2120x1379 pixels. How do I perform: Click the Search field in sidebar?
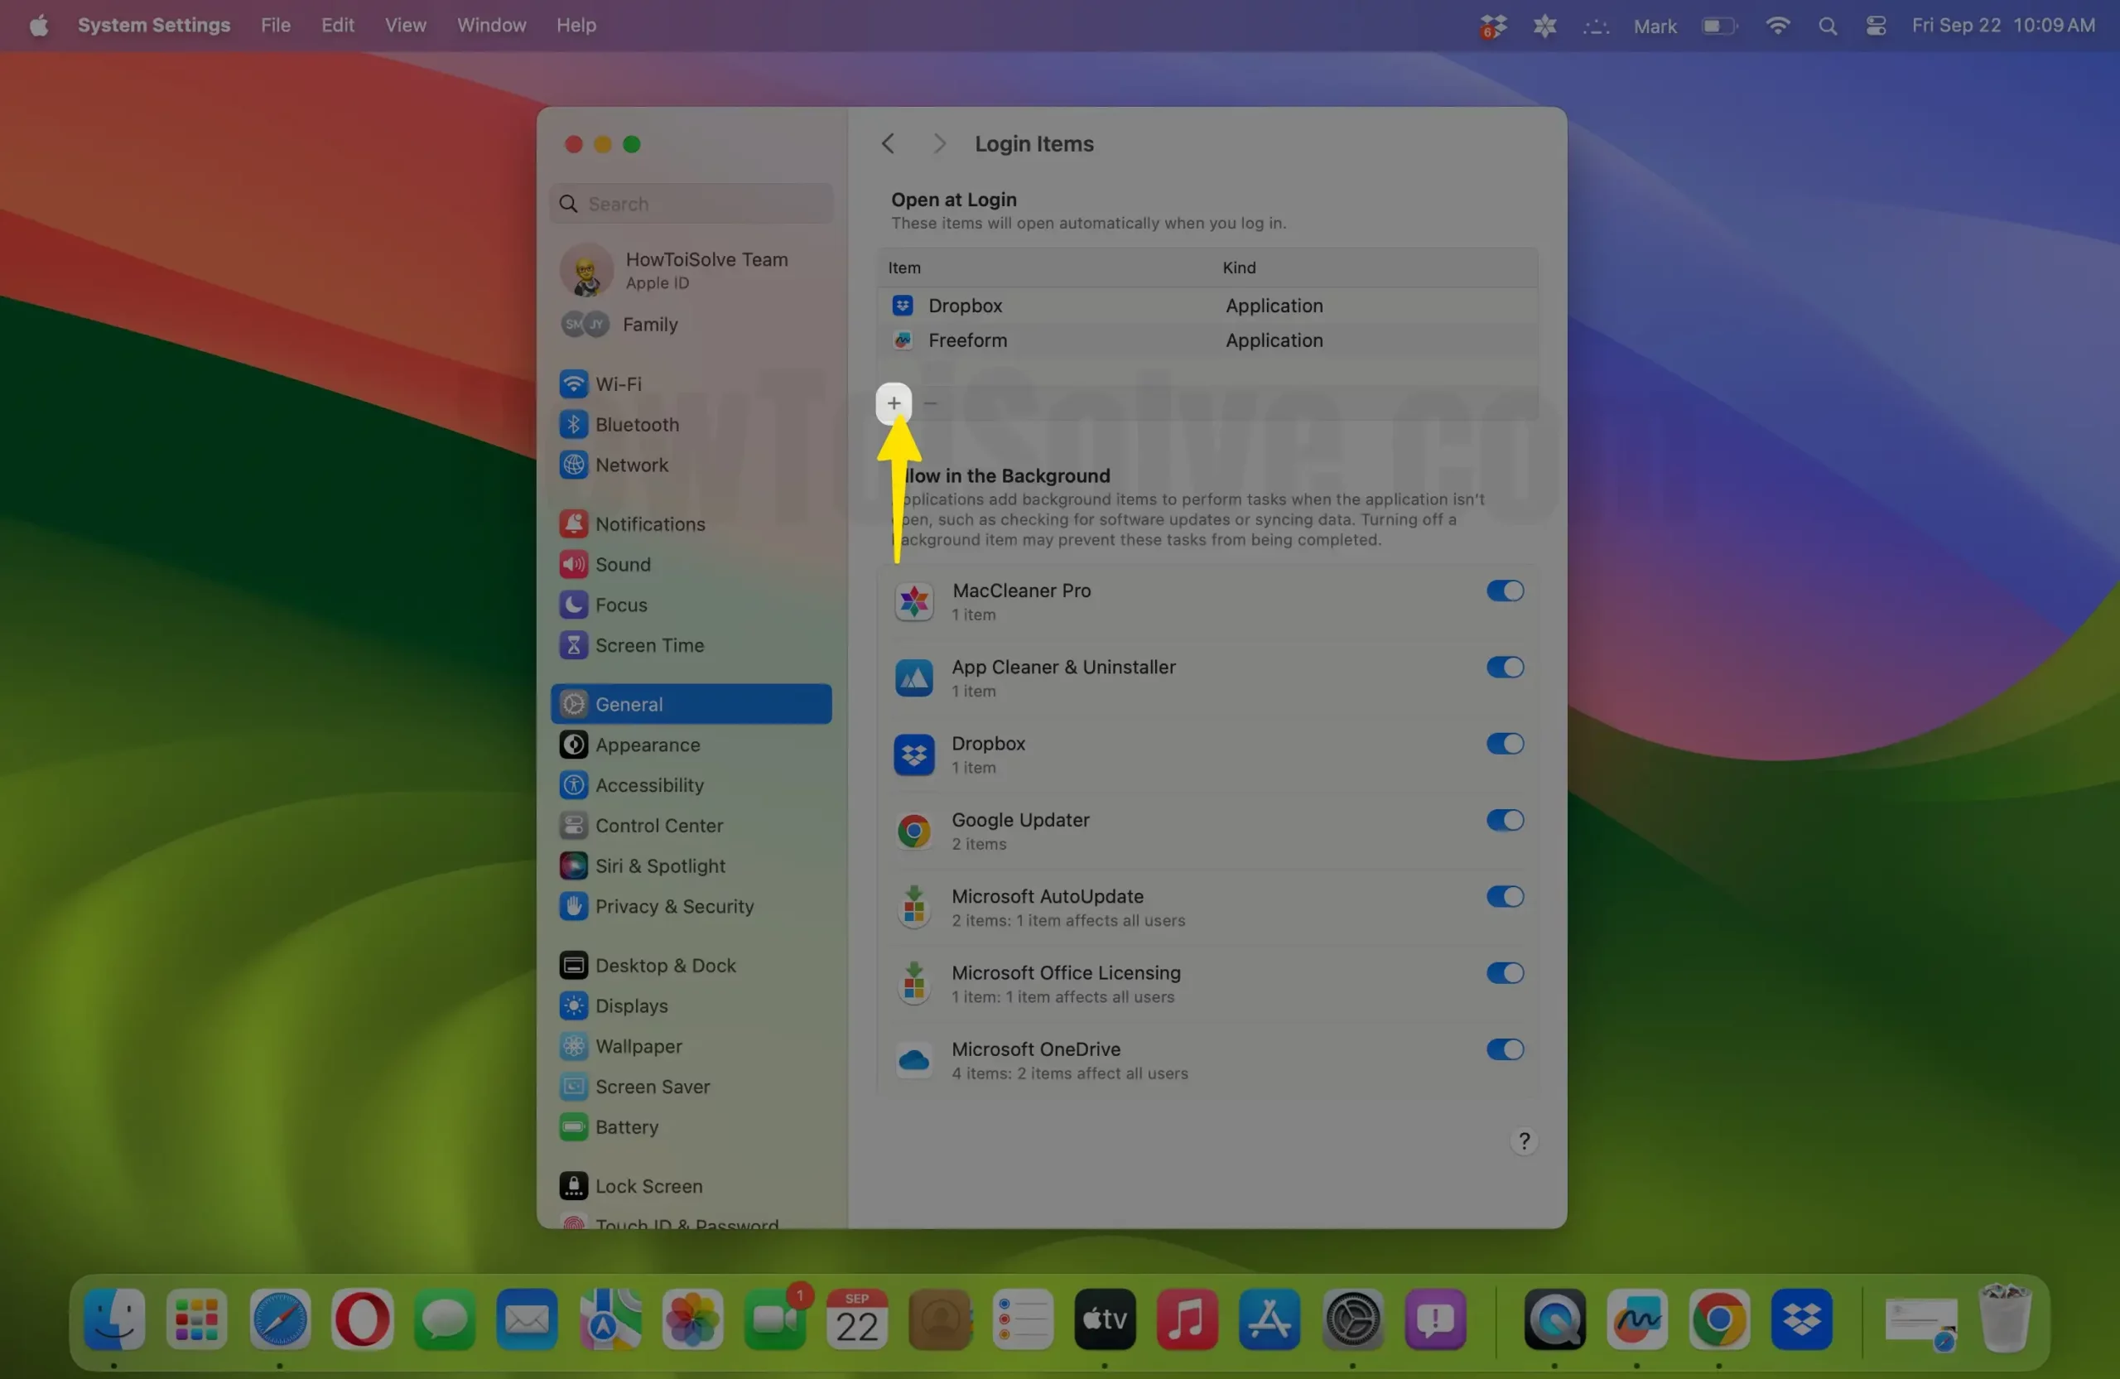tap(692, 204)
